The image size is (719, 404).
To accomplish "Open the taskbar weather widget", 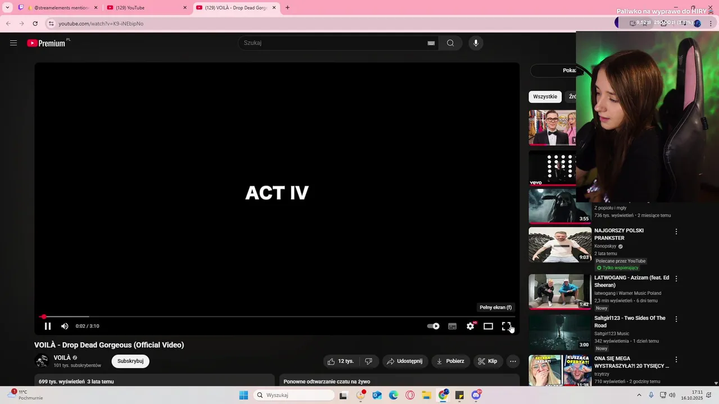I will point(25,395).
